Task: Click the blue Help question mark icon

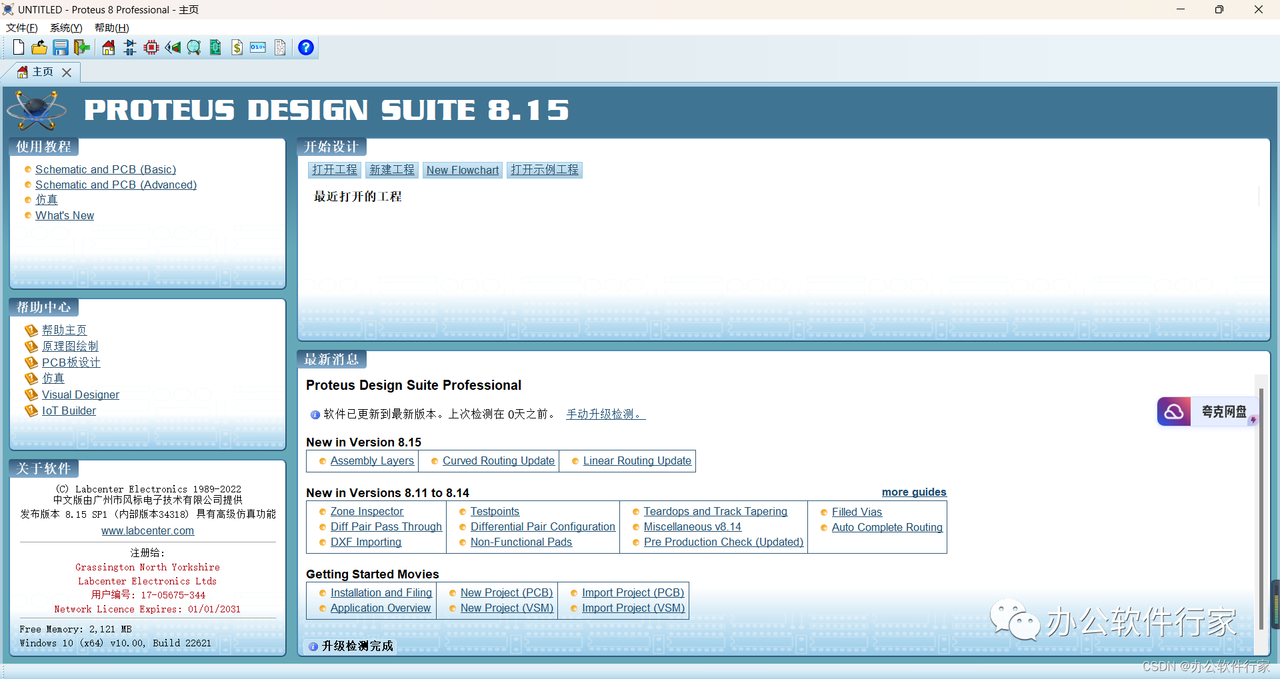Action: [x=306, y=47]
